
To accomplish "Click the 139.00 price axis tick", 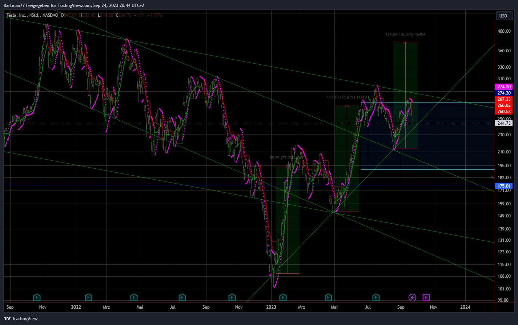I will (504, 229).
